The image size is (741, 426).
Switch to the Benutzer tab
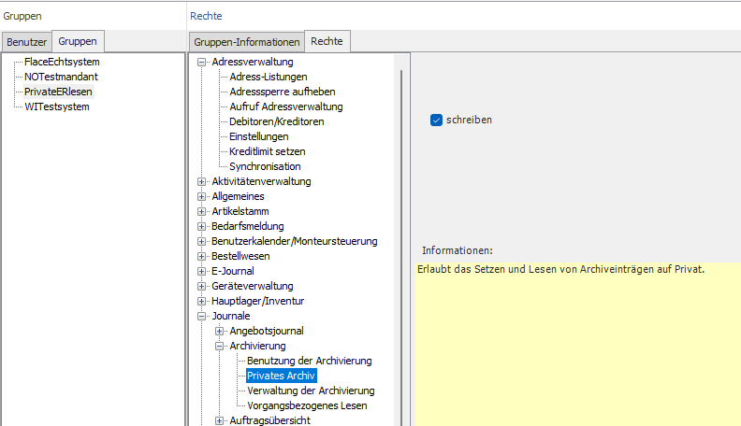(26, 42)
